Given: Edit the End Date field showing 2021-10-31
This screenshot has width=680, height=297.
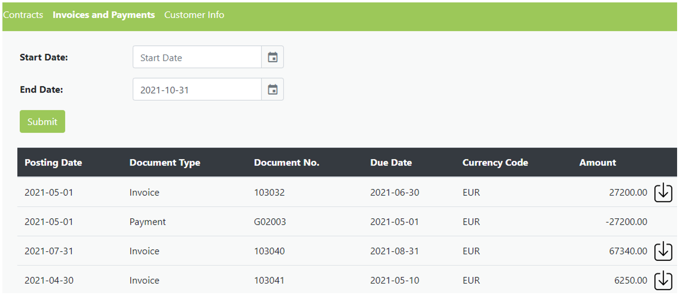Looking at the screenshot, I should click(197, 90).
